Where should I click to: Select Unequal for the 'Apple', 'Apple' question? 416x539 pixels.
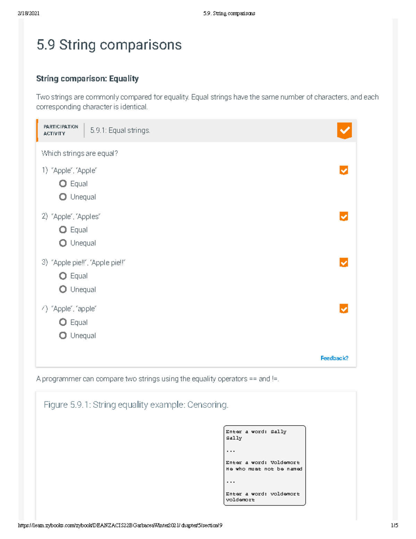point(63,196)
